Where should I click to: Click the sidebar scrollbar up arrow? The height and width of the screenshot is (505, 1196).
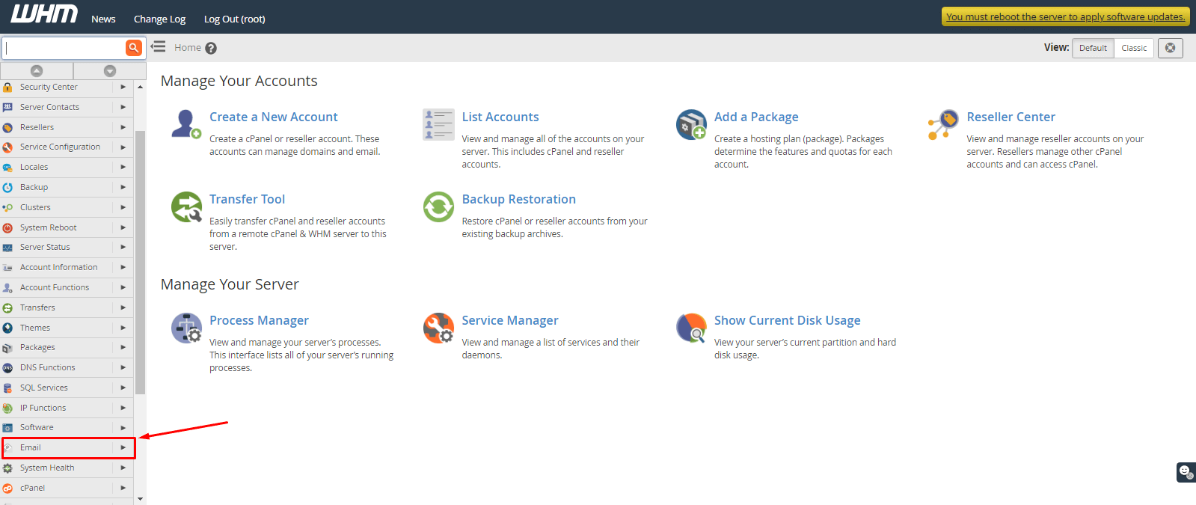(140, 87)
